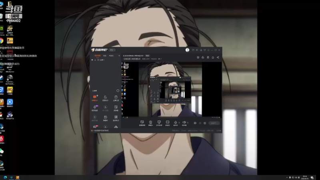
Task: Open the person-shaped tool in toolbox first row
Action: point(105,98)
